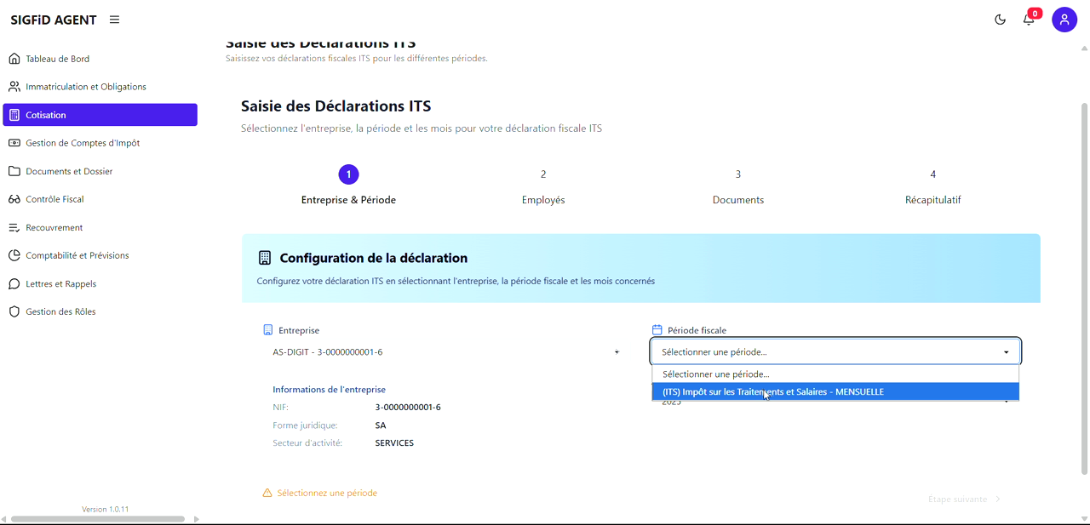Choose the ITS MENSUELLE period option
This screenshot has width=1090, height=525.
[x=835, y=391]
